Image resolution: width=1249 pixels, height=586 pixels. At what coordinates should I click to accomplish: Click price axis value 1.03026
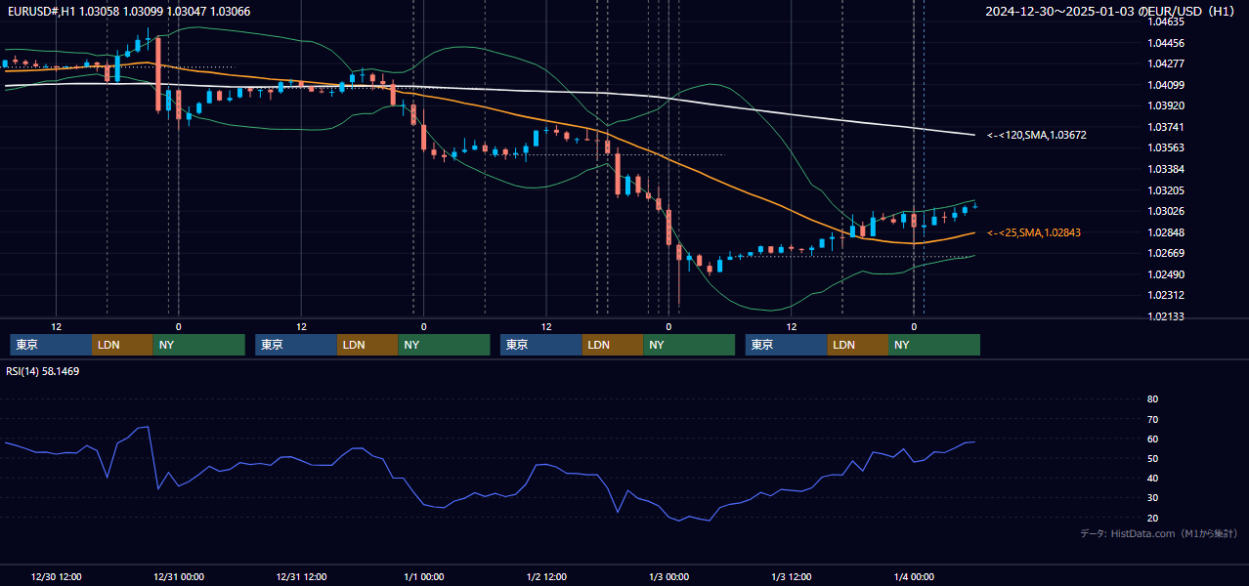[x=1165, y=211]
